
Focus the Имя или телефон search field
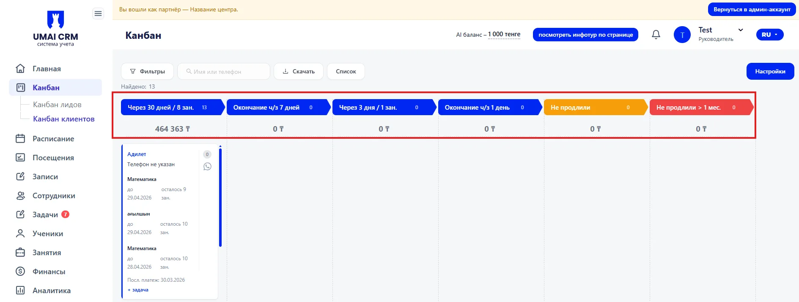[224, 71]
